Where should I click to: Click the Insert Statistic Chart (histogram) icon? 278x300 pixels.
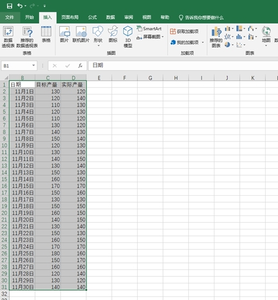tap(239, 37)
